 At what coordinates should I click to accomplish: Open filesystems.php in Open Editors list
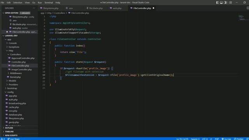20,17
